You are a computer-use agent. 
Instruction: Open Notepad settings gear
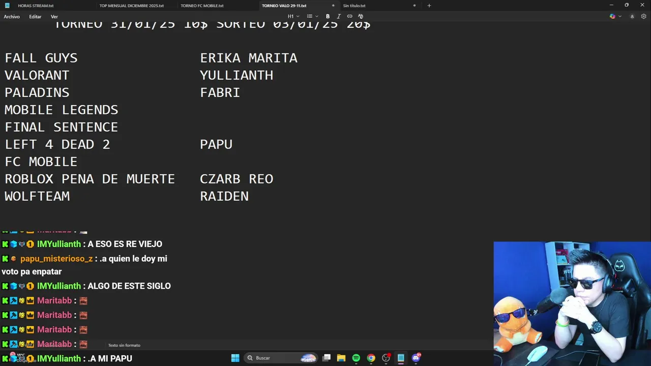click(644, 16)
